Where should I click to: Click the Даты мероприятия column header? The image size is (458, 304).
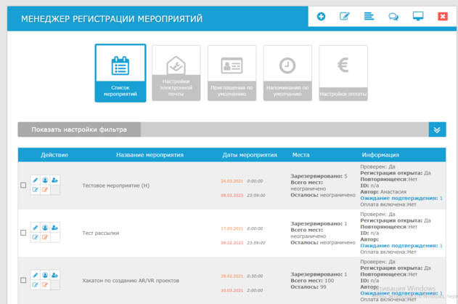(x=249, y=155)
